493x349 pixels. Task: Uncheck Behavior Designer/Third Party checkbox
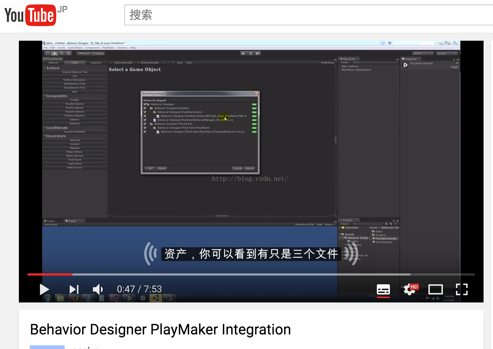pyautogui.click(x=145, y=124)
